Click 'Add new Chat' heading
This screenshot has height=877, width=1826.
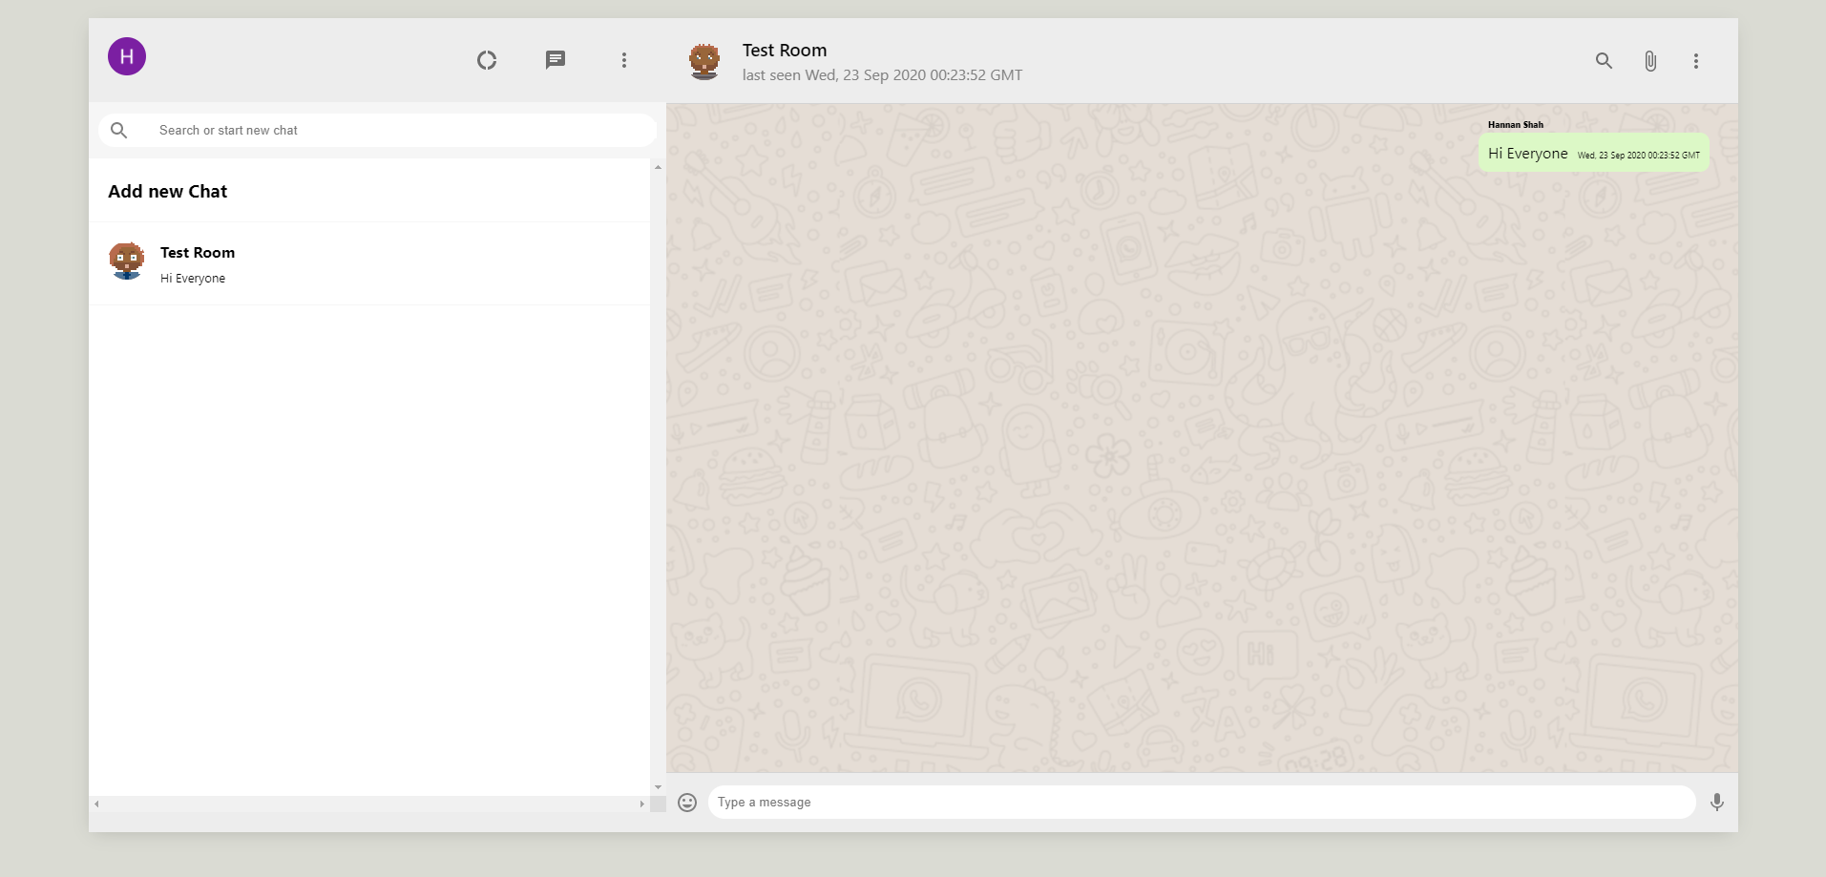(168, 191)
